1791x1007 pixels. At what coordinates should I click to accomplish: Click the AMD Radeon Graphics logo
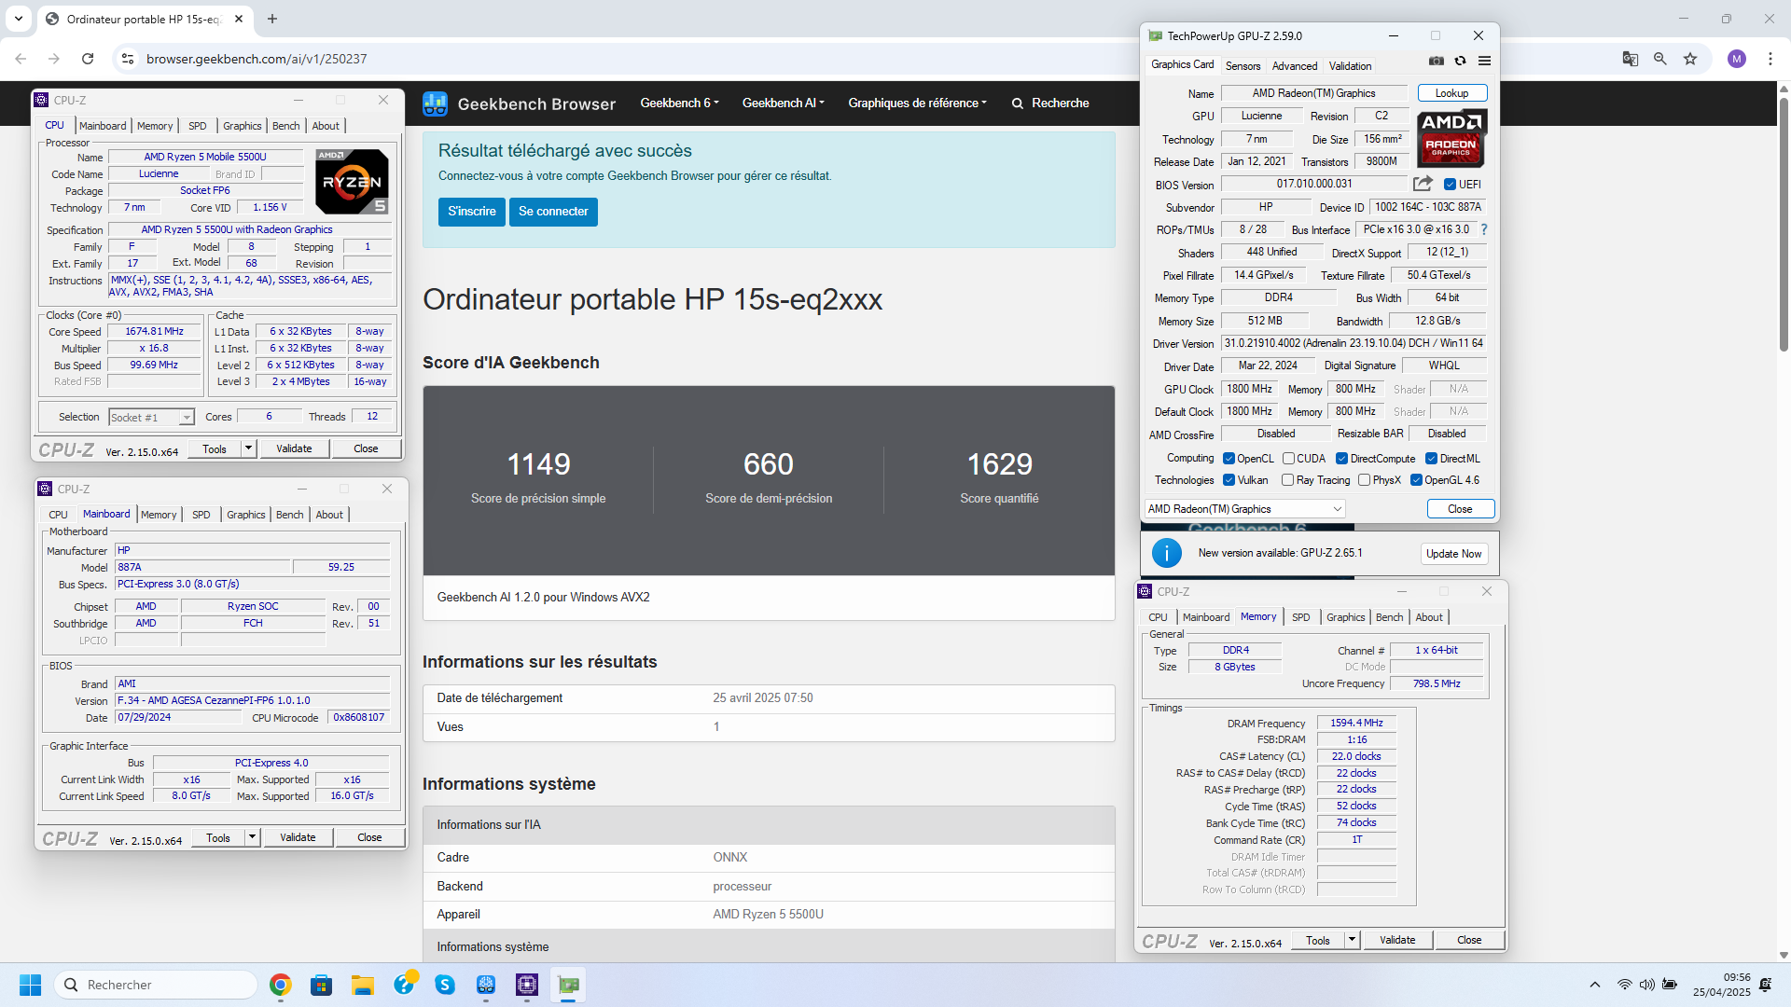pos(1451,139)
